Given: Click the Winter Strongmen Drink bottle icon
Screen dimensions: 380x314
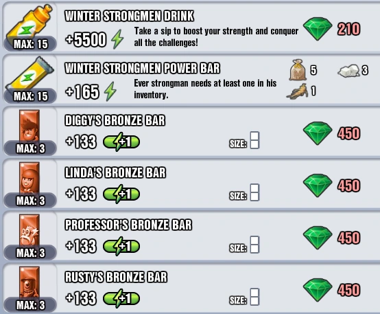Looking at the screenshot, I should click(29, 24).
